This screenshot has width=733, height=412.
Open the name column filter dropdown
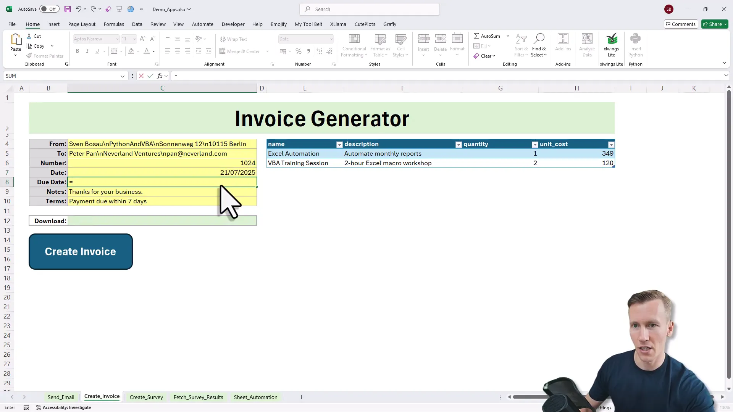click(x=339, y=145)
